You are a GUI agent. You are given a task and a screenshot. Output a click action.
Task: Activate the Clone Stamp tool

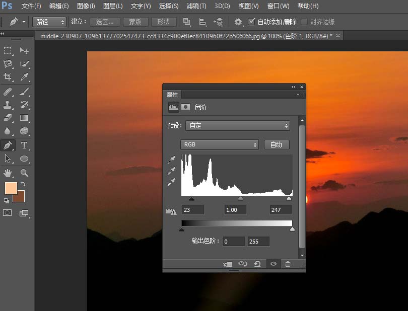point(7,105)
